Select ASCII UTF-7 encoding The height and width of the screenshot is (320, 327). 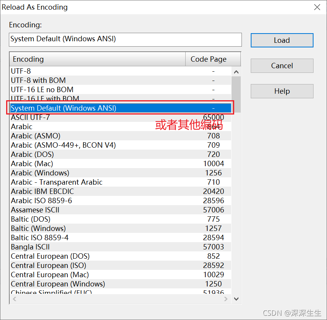click(x=121, y=117)
